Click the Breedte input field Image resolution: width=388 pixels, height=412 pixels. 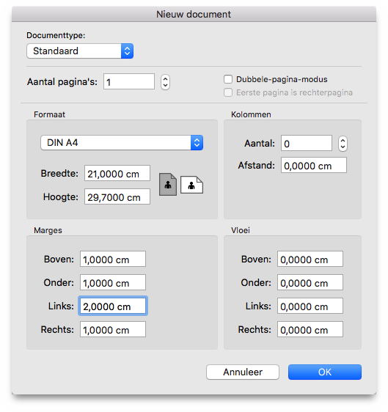[117, 174]
